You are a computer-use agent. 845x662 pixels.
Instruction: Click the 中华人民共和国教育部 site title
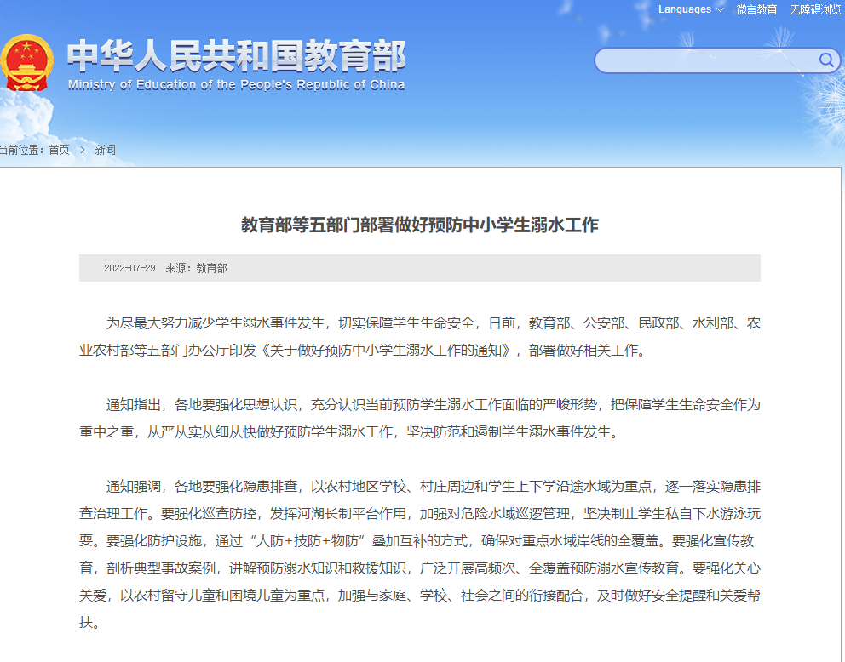(236, 56)
